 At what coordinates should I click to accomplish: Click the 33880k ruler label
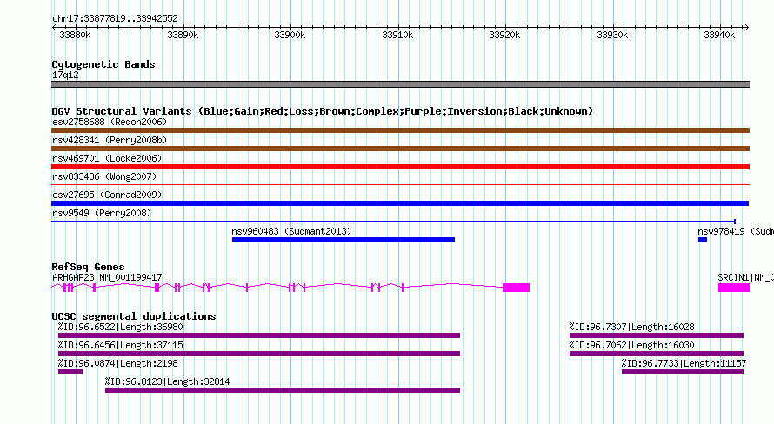pos(75,35)
